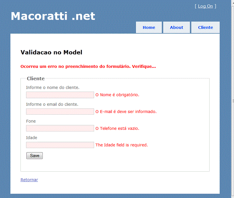Click the Macoratti .net site title
This screenshot has height=198, width=234.
(53, 16)
